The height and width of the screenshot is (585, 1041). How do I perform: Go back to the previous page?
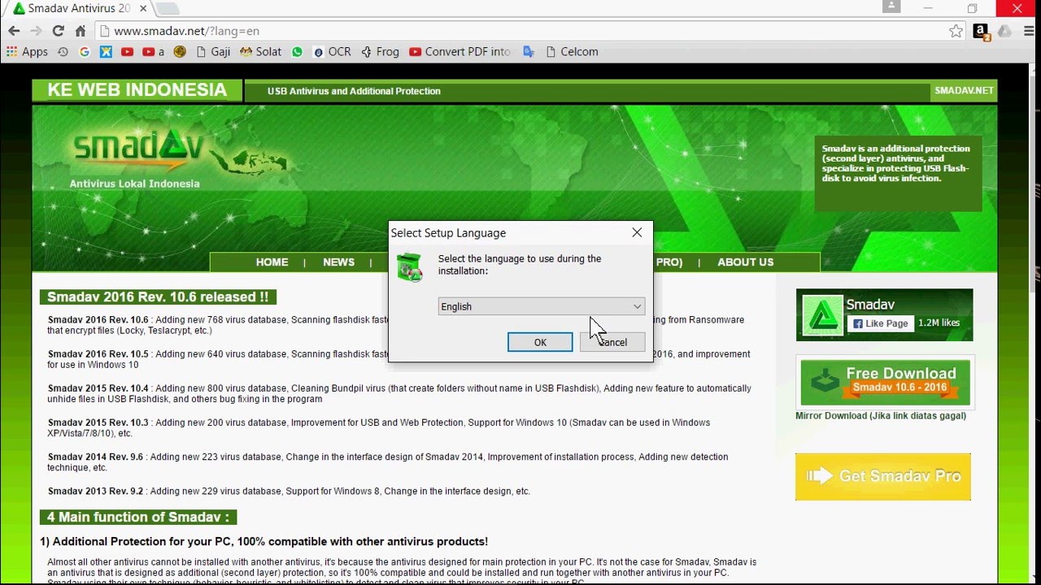(x=14, y=31)
